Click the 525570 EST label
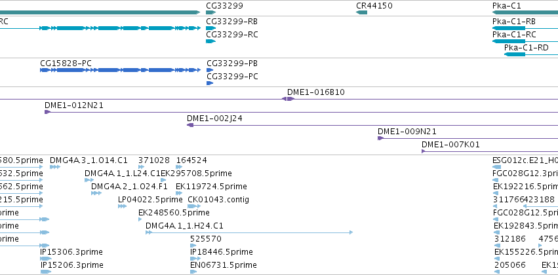The height and width of the screenshot is (275, 558). click(x=206, y=239)
